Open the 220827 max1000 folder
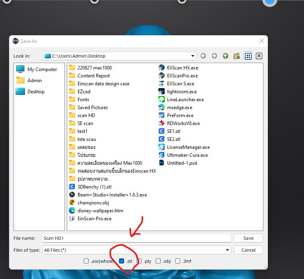 coord(90,68)
